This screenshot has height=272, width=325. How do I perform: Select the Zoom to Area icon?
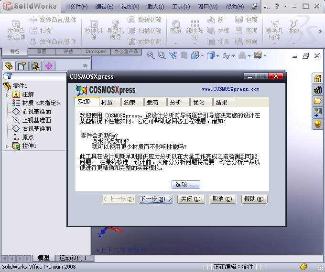coord(162,55)
